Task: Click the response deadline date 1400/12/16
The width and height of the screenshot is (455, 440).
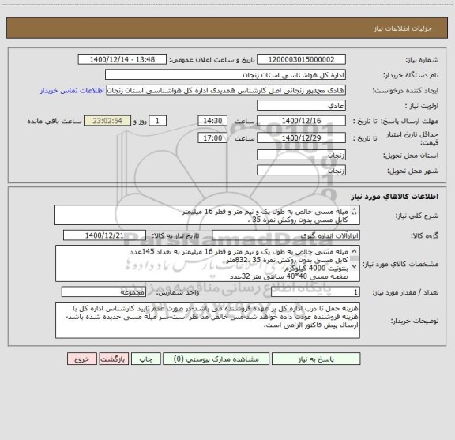Action: pyautogui.click(x=301, y=121)
